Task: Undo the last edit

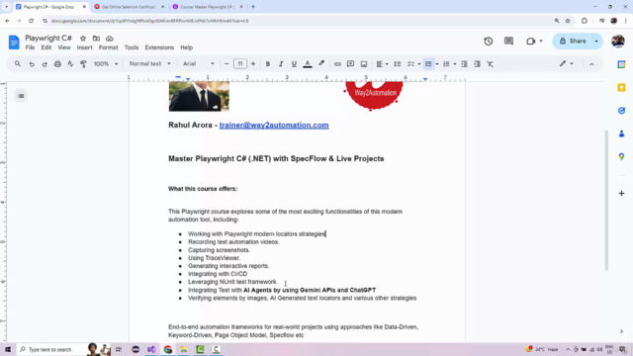Action: pos(32,63)
